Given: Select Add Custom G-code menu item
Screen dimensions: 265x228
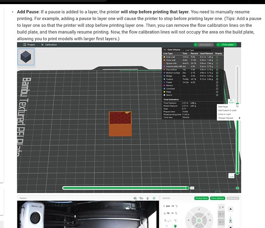Looking at the screenshot, I should 227,110.
